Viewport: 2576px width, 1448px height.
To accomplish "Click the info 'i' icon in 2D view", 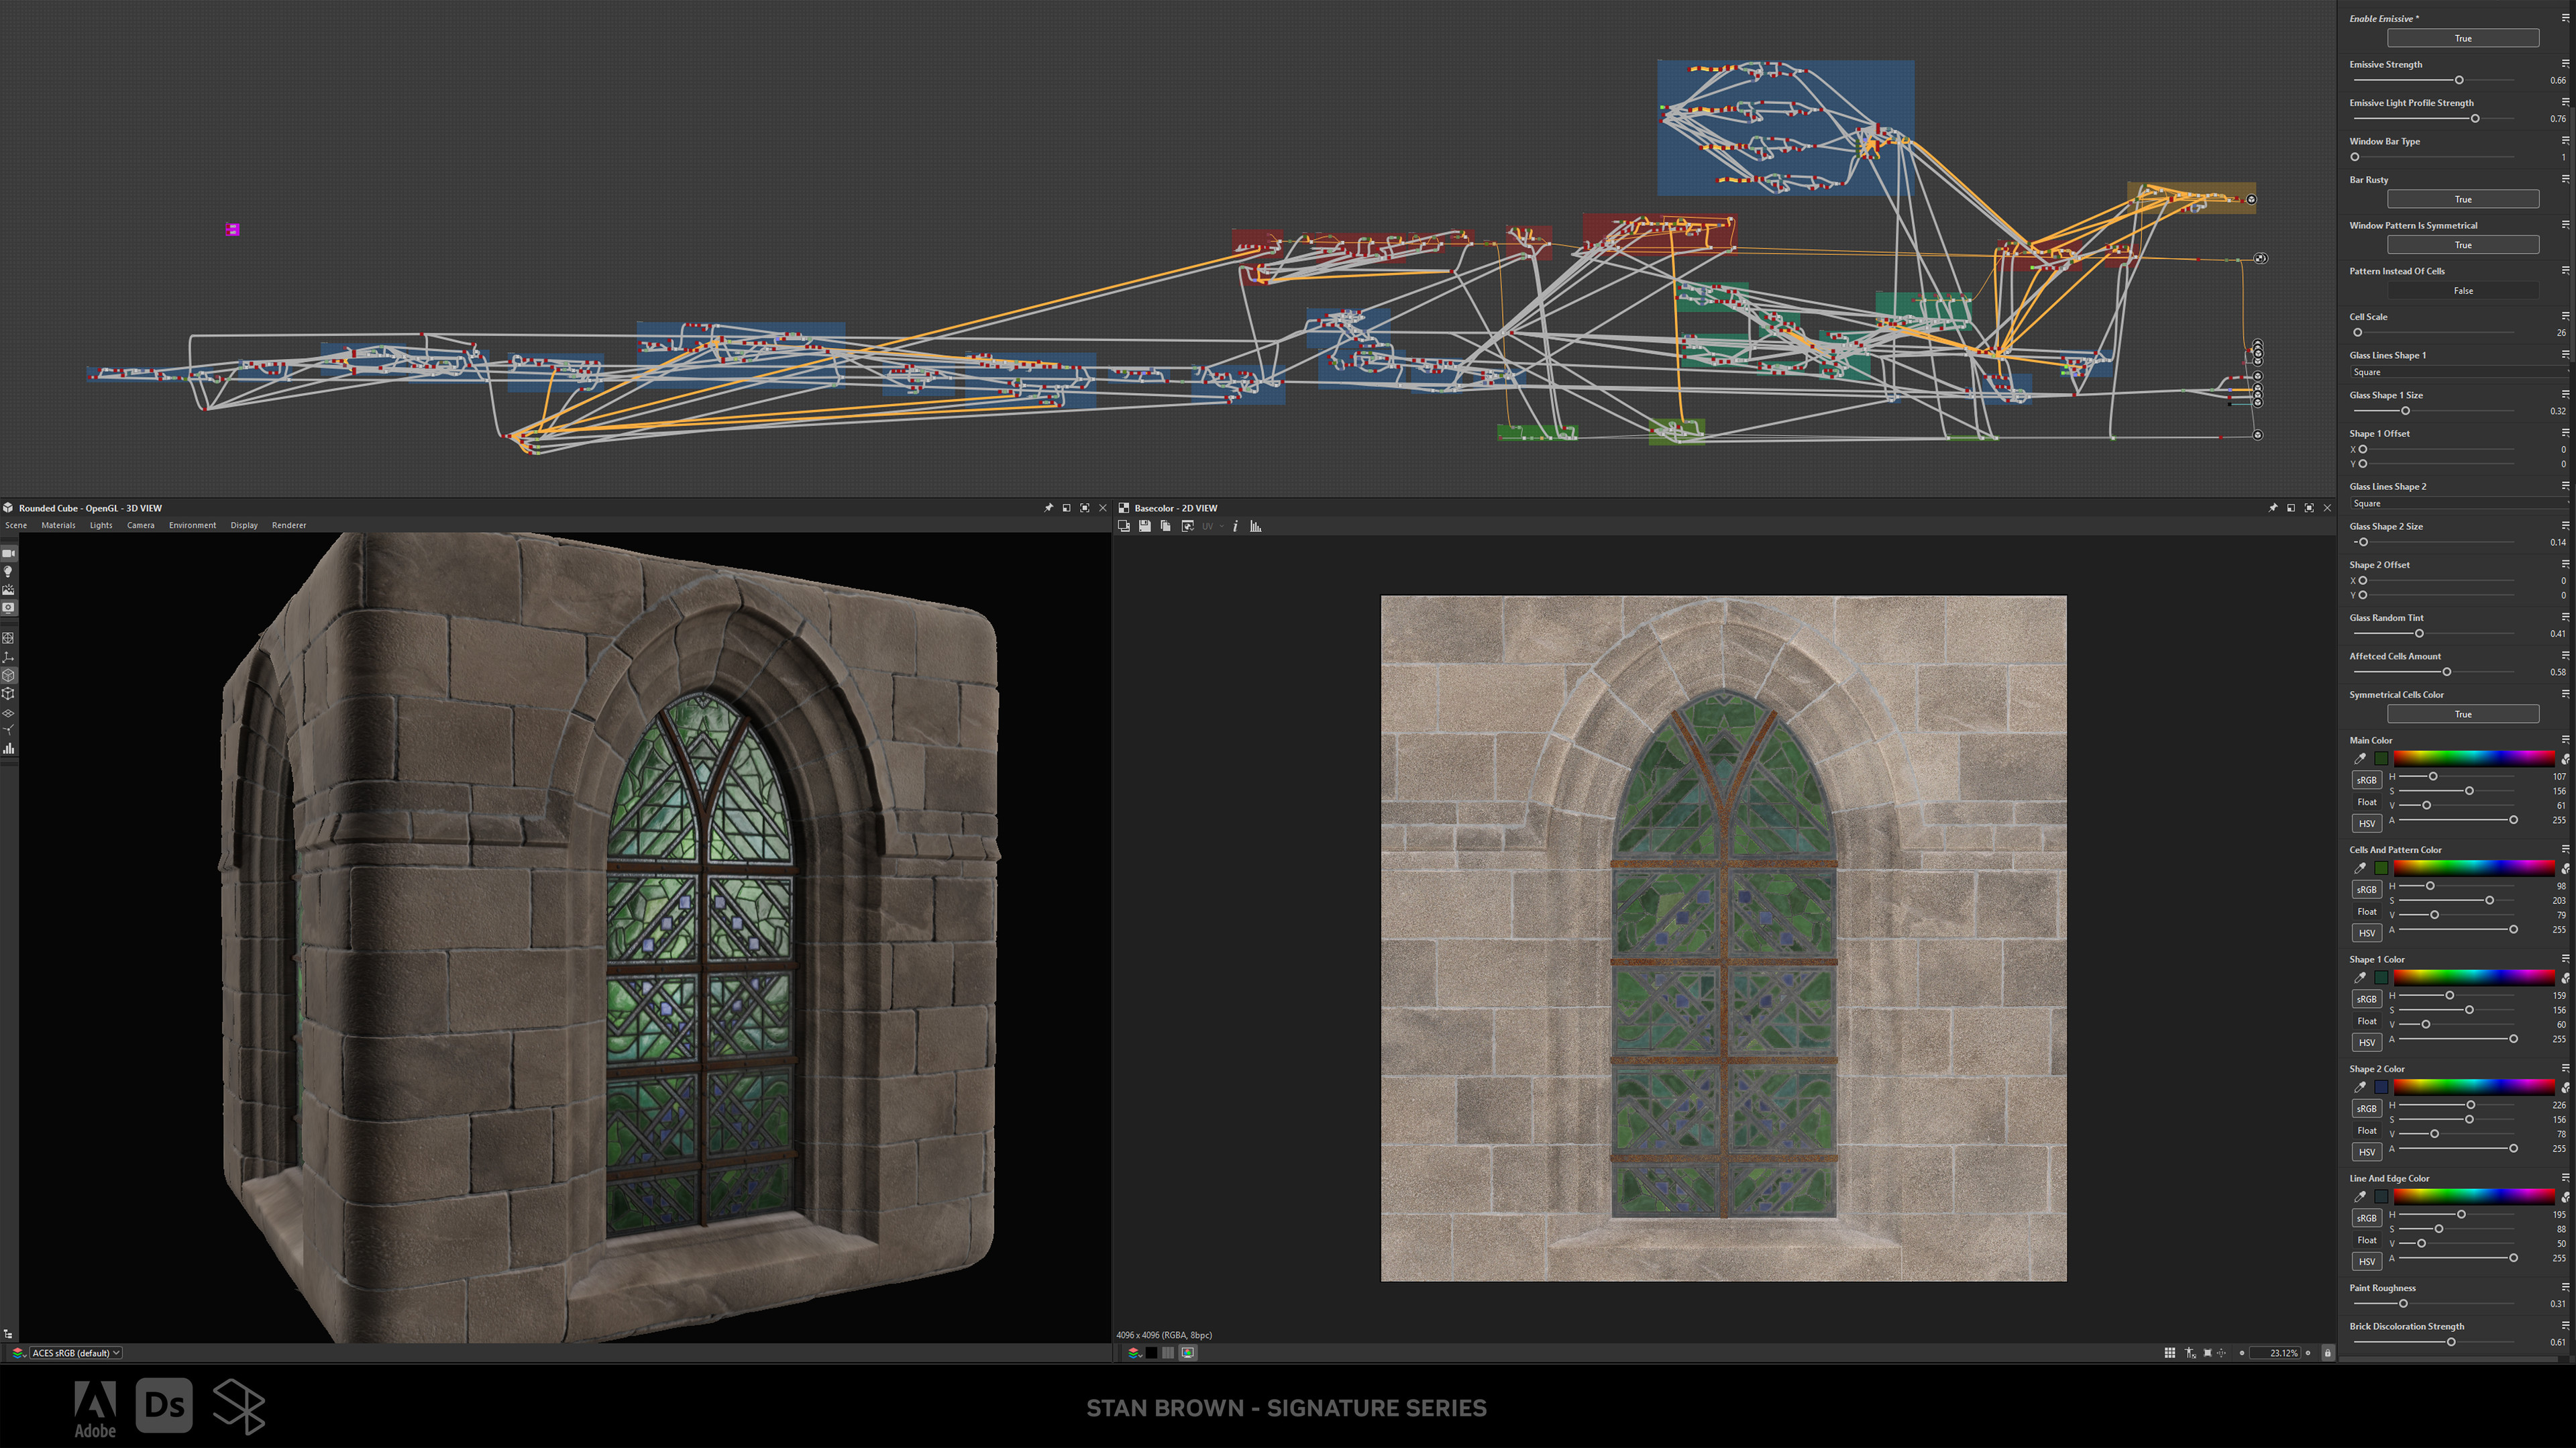I will pyautogui.click(x=1235, y=526).
